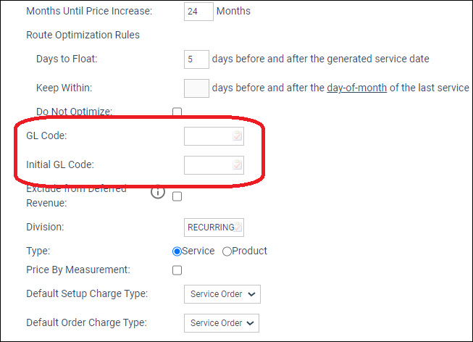The height and width of the screenshot is (342, 473).
Task: Click the Initial GL Code lookup icon
Action: pyautogui.click(x=237, y=164)
